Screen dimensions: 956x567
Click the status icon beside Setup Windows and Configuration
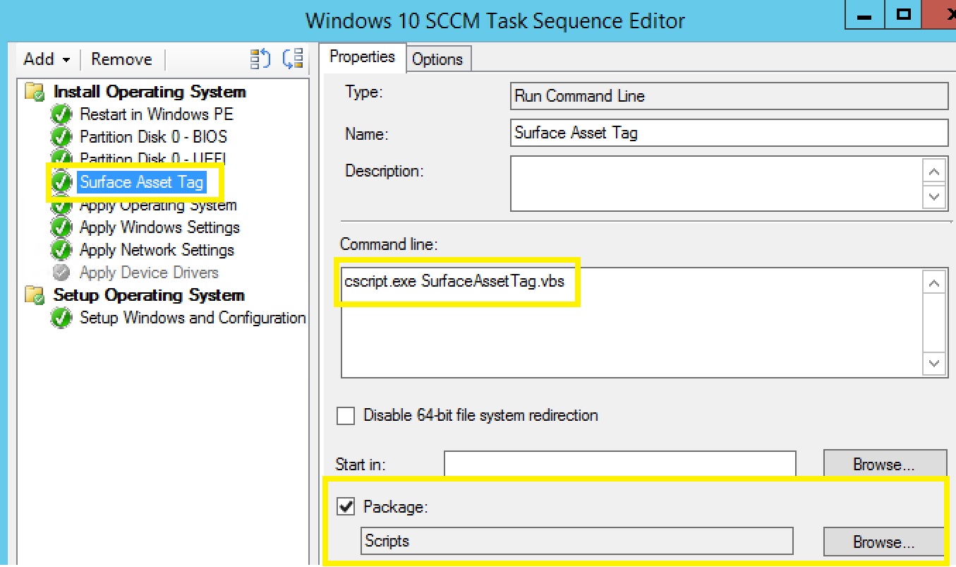pos(62,318)
